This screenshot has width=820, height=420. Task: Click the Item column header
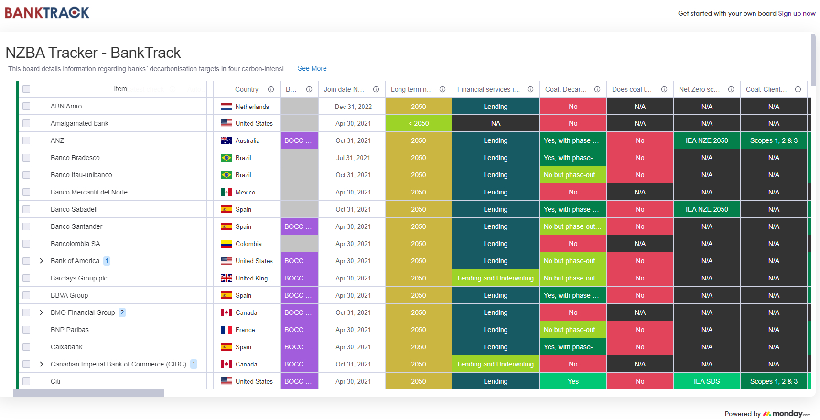(x=120, y=89)
